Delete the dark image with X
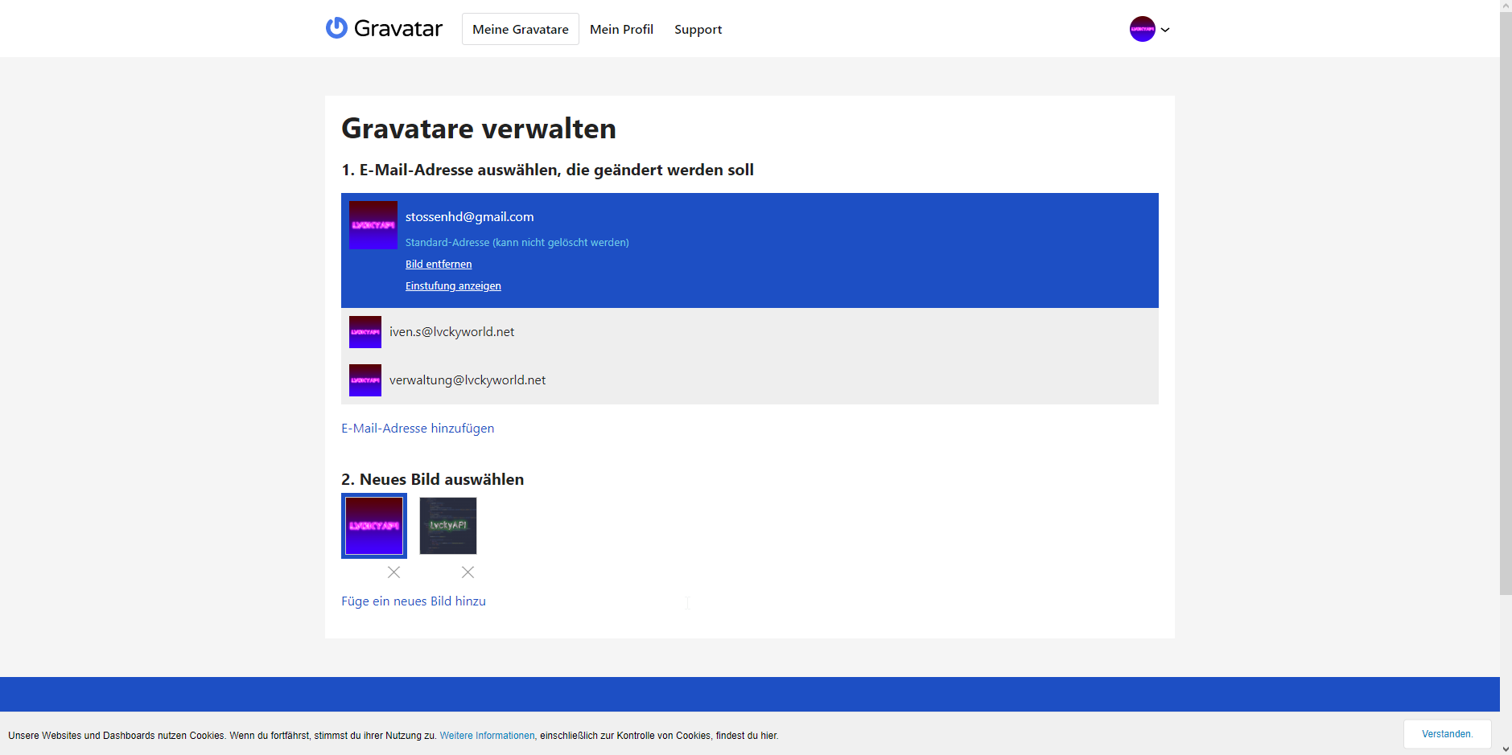 pos(468,572)
